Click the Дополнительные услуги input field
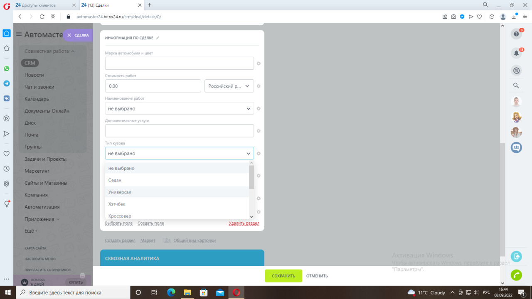Viewport: 532px width, 299px height. click(180, 131)
